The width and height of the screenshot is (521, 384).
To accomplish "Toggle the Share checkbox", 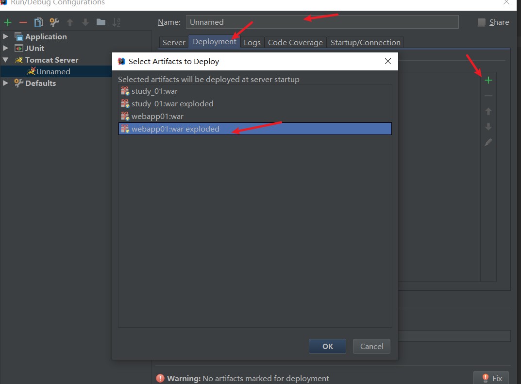I will pos(481,22).
